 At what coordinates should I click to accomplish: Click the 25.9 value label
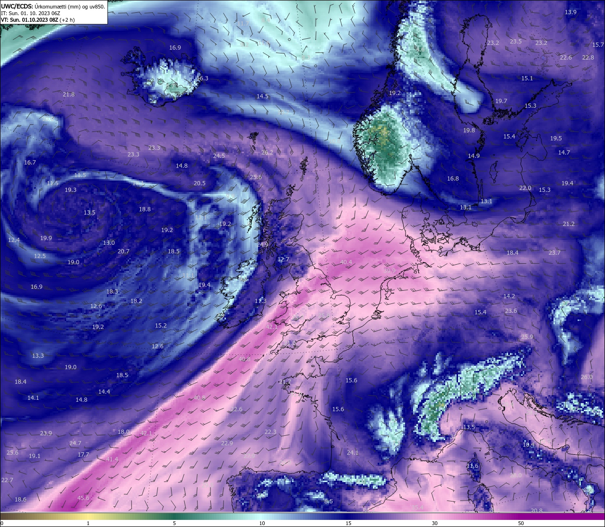coord(527,337)
